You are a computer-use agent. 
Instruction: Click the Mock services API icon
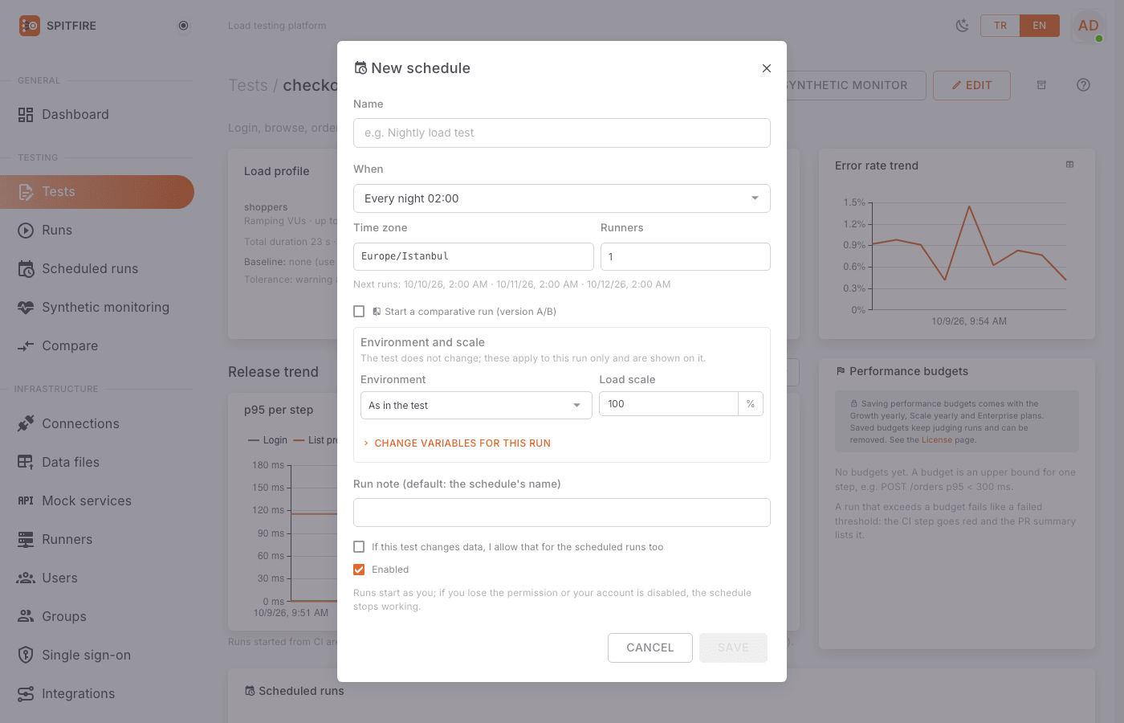tap(26, 500)
